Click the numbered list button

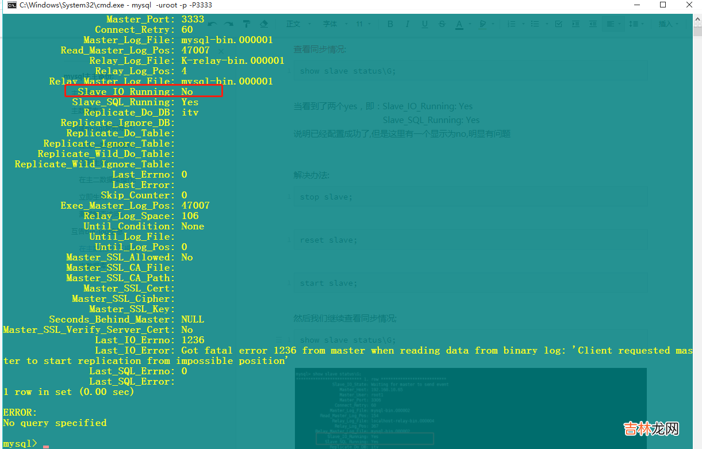click(x=511, y=24)
